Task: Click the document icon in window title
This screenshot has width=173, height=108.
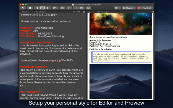Action: pyautogui.click(x=73, y=5)
